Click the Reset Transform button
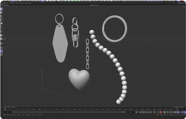 point(164,115)
